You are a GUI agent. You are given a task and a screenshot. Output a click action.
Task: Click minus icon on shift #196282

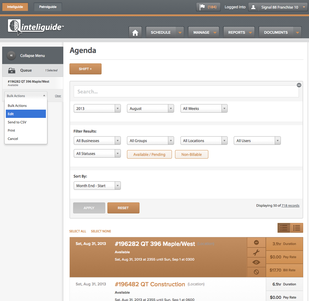256,243
